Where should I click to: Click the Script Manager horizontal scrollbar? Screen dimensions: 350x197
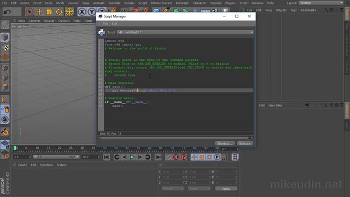pos(174,138)
